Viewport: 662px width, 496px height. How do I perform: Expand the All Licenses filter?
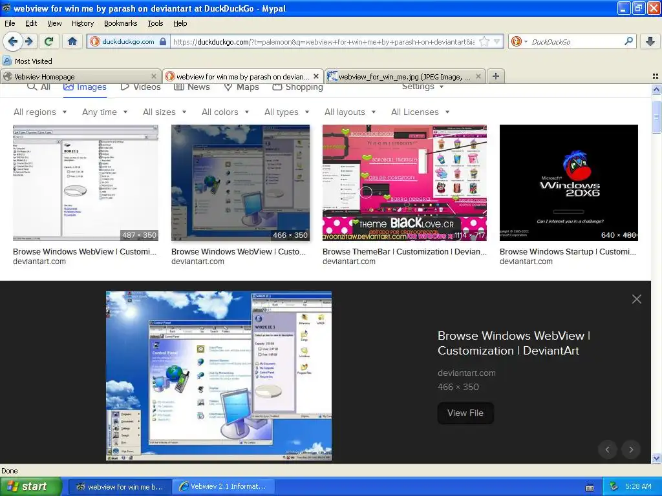coord(420,112)
